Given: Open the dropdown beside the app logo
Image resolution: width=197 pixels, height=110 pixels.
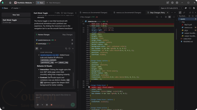Looking at the screenshot, I should (x=5, y=3).
